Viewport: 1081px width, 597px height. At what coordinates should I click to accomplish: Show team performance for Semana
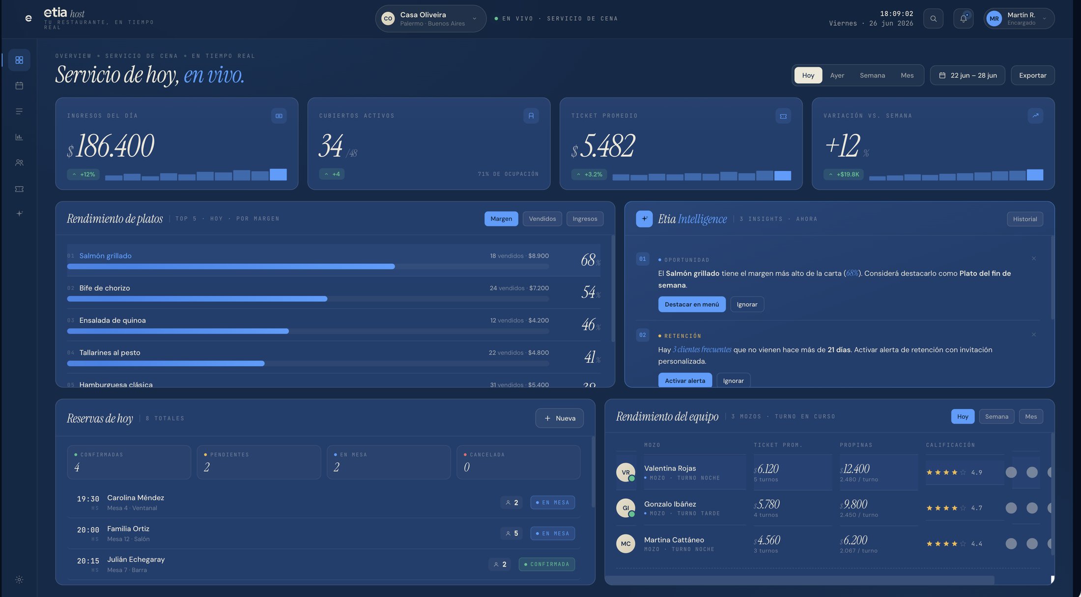(x=996, y=417)
